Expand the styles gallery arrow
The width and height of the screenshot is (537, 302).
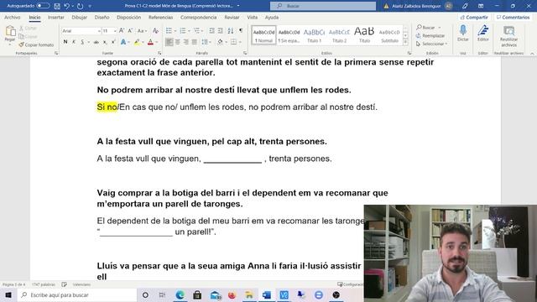(405, 42)
